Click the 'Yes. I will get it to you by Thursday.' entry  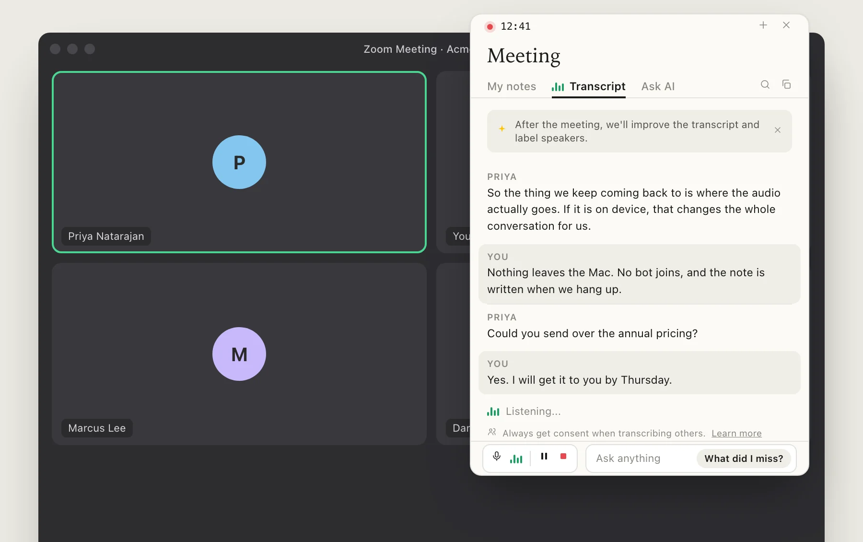pyautogui.click(x=640, y=373)
